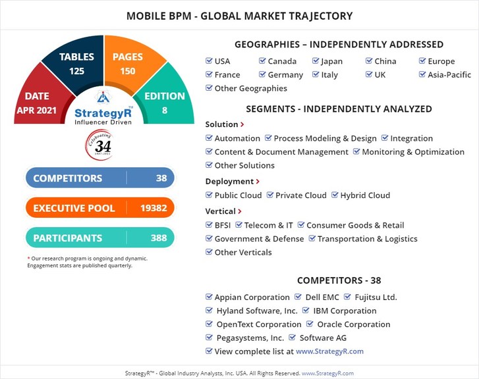Click the BFSI checkmark icon
Image resolution: width=479 pixels, height=379 pixels.
coord(209,225)
